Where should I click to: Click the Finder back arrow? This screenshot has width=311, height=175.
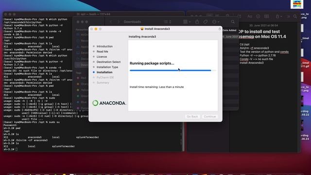tap(111, 22)
